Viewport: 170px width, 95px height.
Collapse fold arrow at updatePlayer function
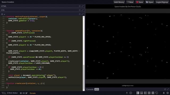click(5, 31)
